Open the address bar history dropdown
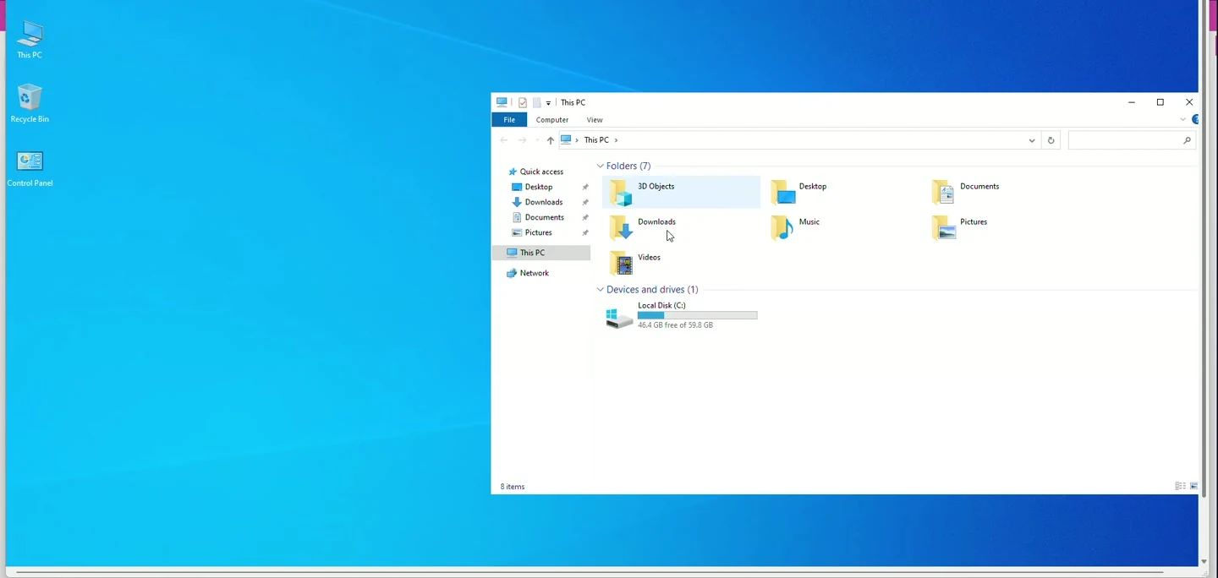Viewport: 1218px width, 578px height. [x=1032, y=140]
